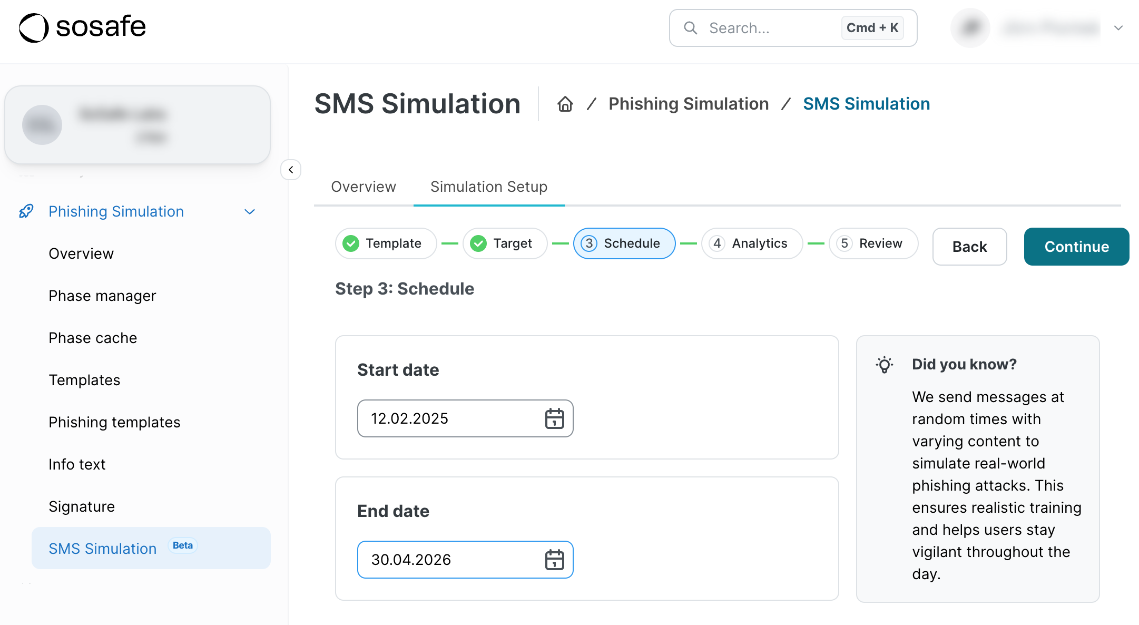The width and height of the screenshot is (1139, 625).
Task: Select the Analytics step in the stepper
Action: coord(751,243)
